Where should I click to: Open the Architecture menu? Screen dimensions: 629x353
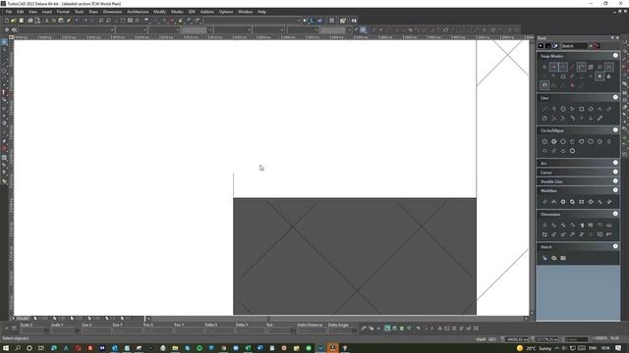(x=138, y=12)
